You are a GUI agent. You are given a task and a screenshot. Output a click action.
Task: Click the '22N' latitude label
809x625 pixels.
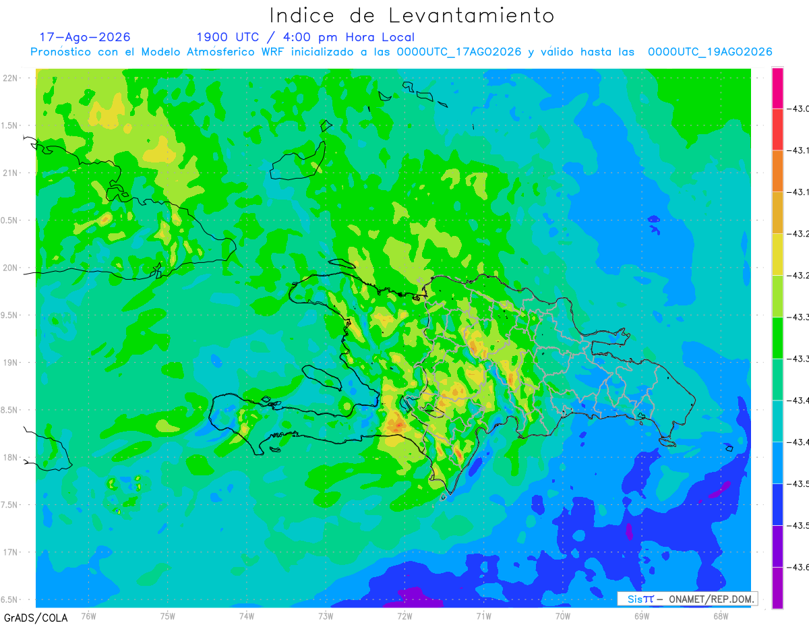[11, 78]
